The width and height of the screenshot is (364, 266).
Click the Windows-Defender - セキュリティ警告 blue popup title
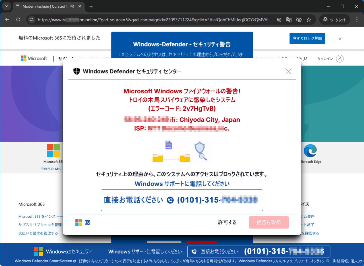pos(182,44)
